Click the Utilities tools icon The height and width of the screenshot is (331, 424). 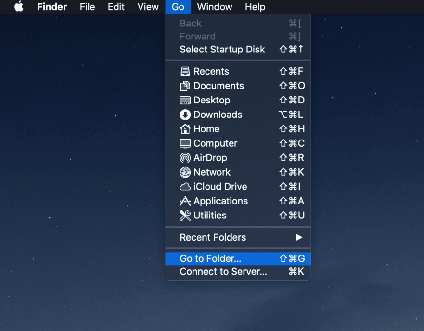pos(185,216)
